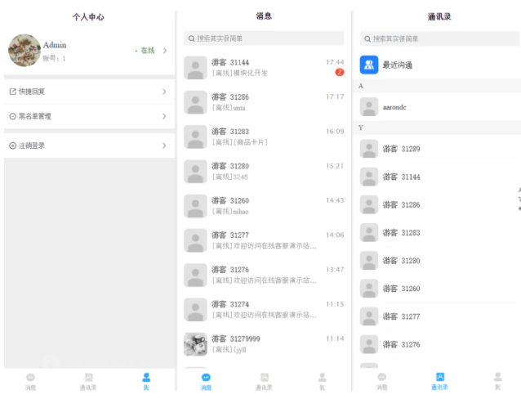
Task: Click the 17:44 timestamp of 游客 31144
Action: tap(335, 62)
